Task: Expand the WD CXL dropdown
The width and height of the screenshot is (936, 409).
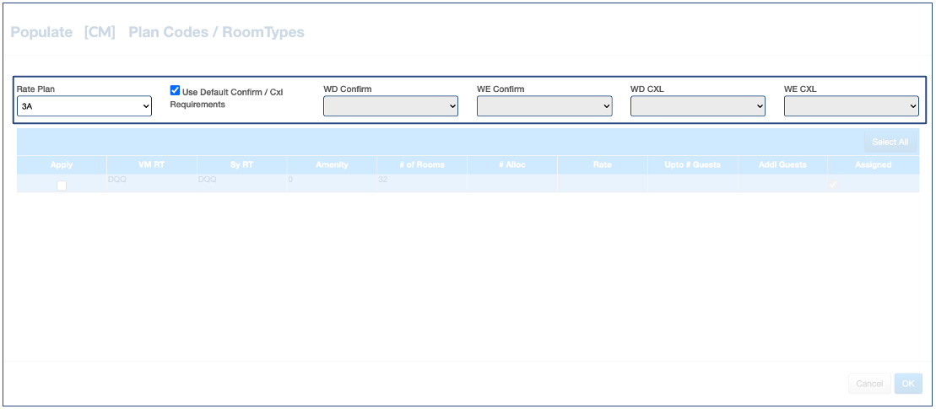Action: click(x=698, y=105)
